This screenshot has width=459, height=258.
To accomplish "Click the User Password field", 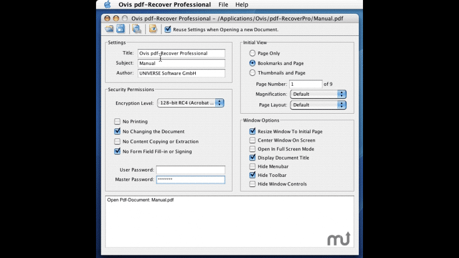I will 190,170.
